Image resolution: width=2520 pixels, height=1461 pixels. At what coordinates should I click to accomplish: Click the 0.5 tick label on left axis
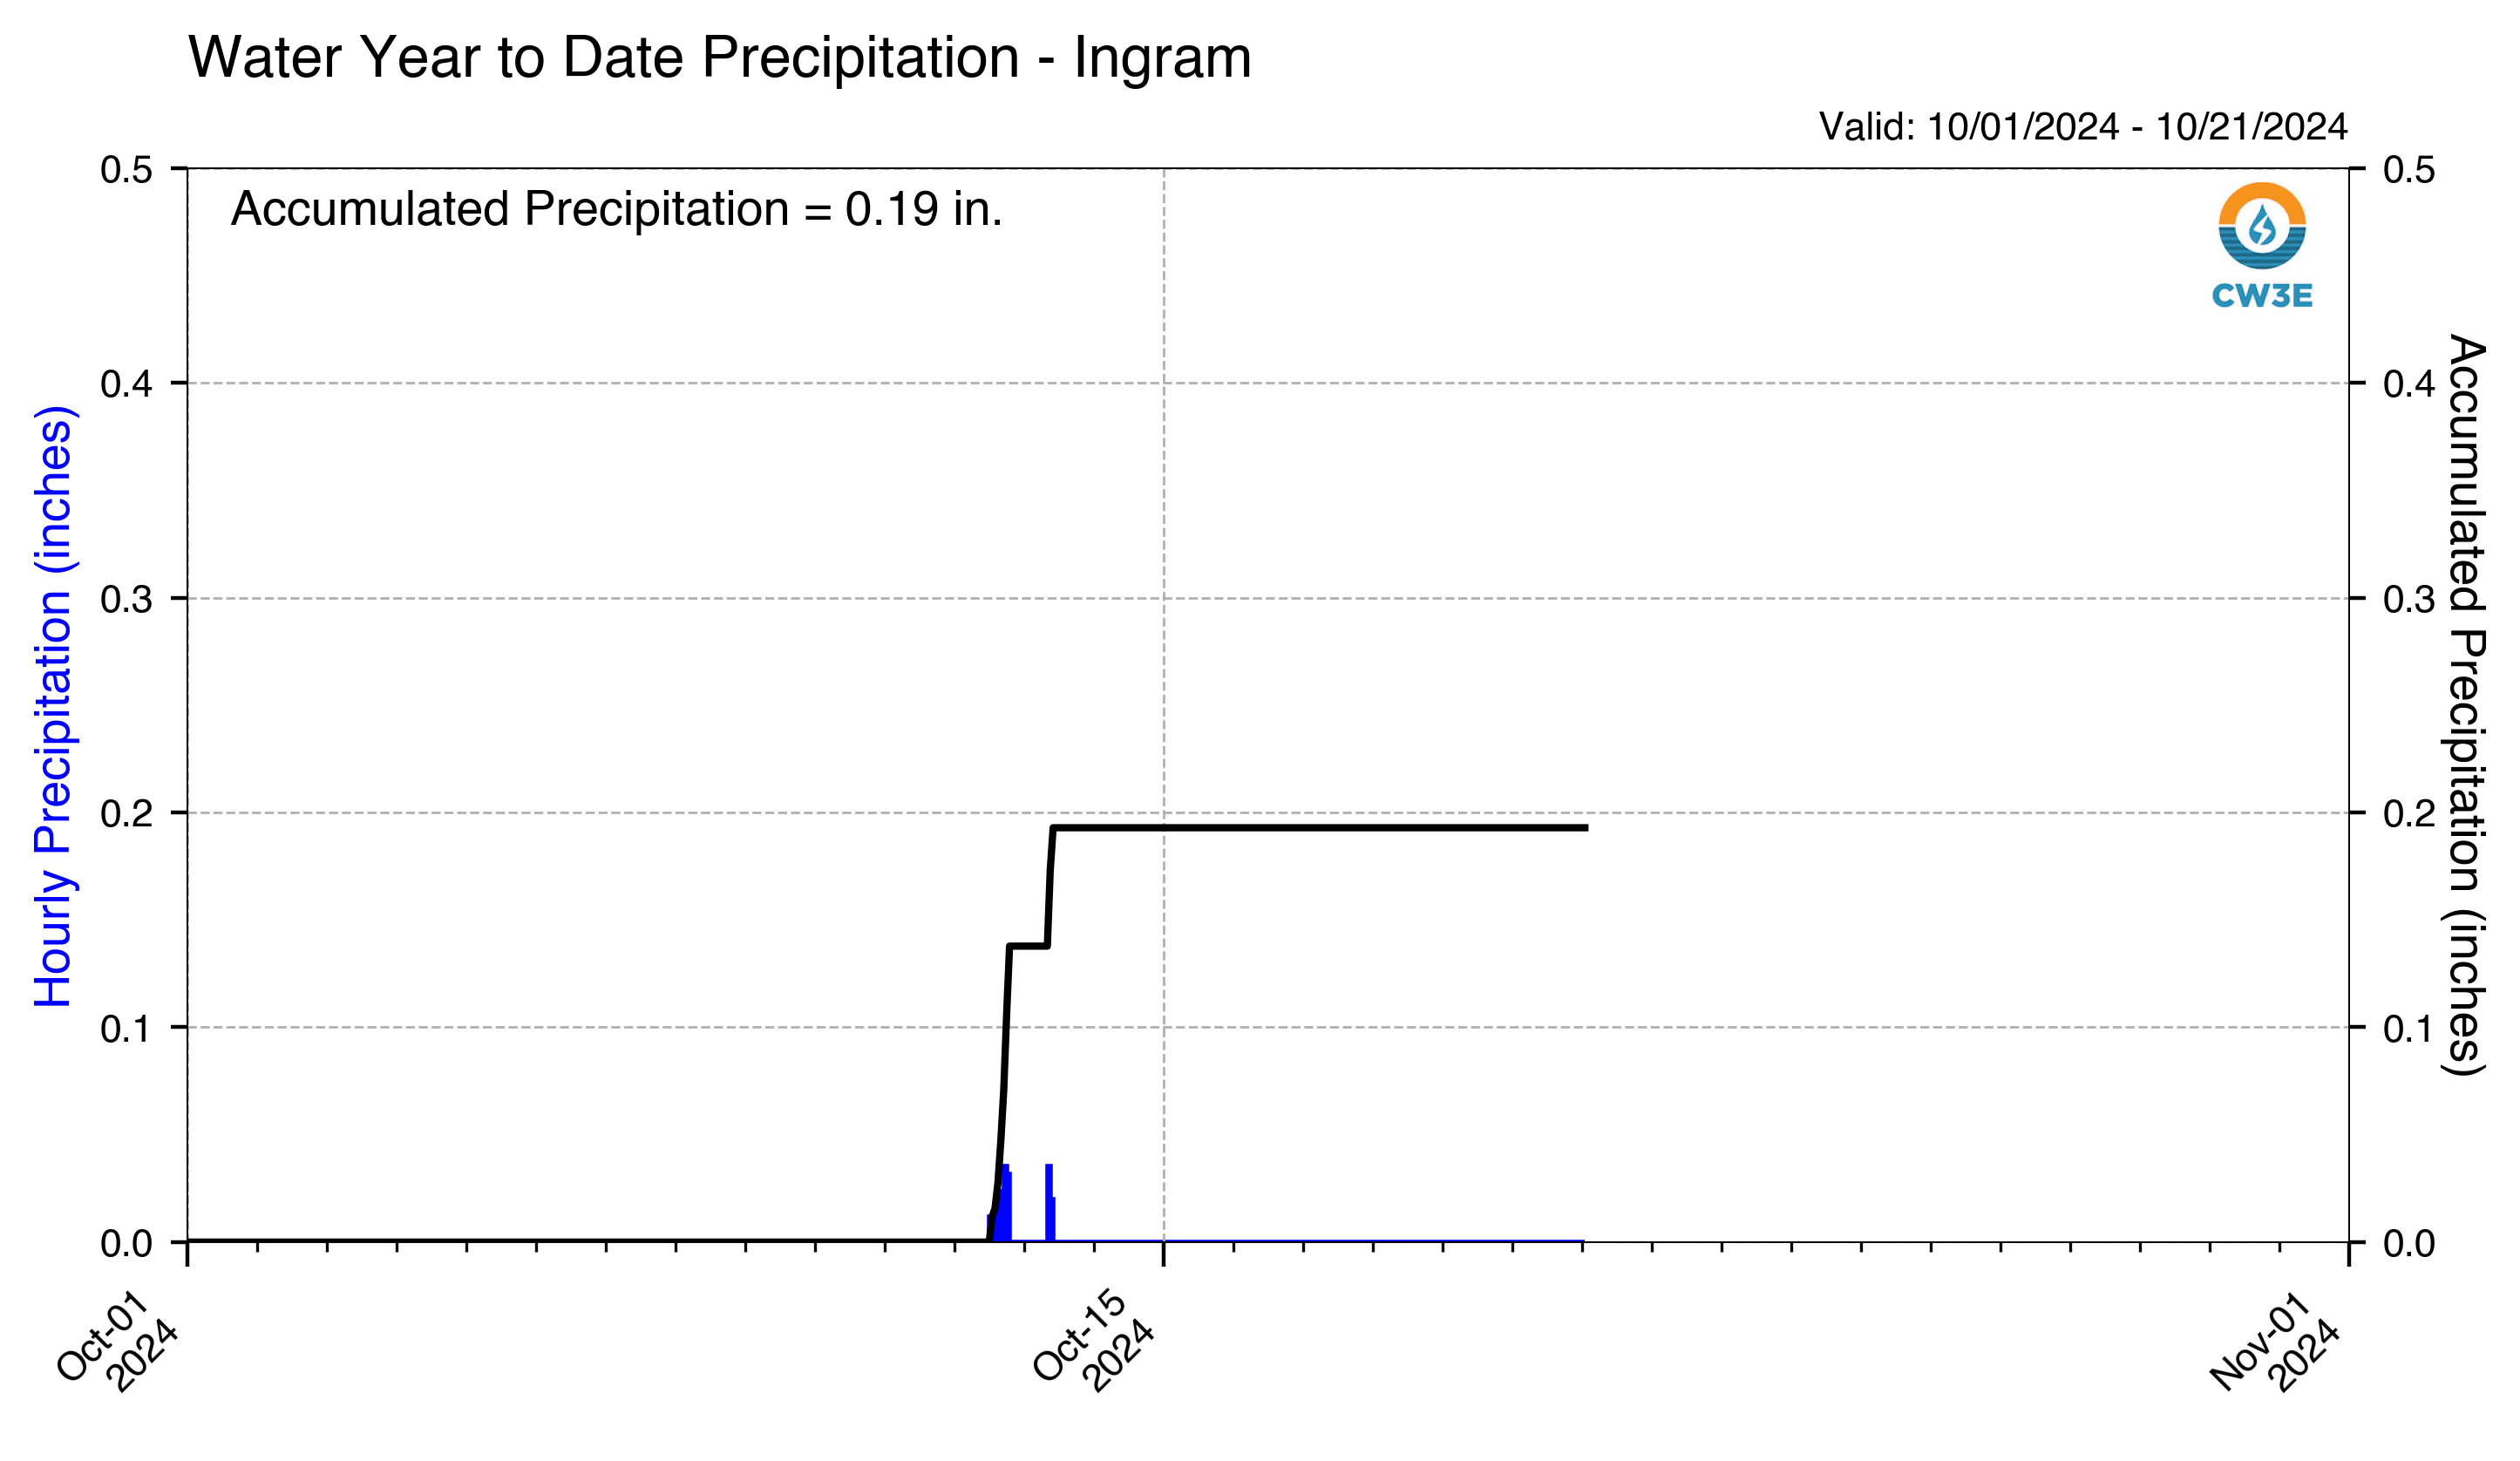[126, 169]
